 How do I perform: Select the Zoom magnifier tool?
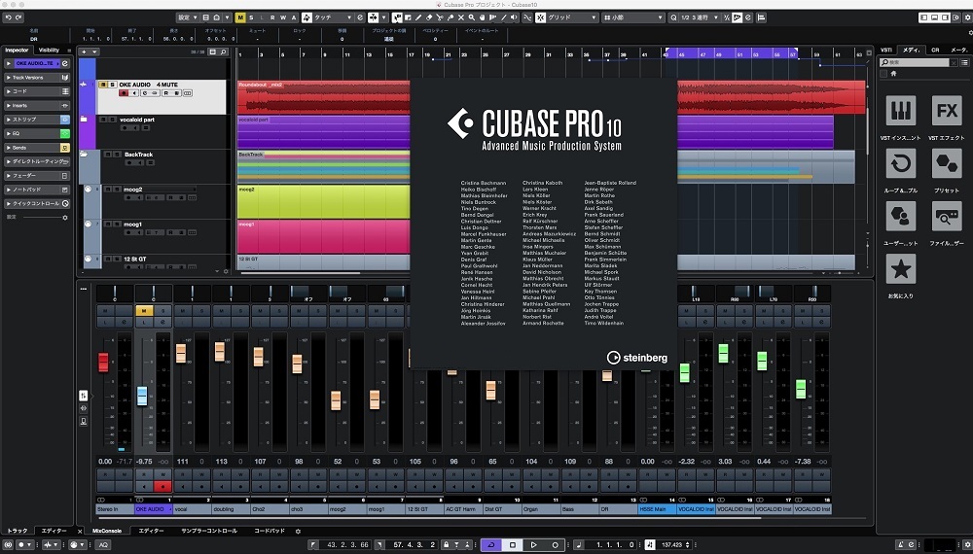click(x=472, y=17)
